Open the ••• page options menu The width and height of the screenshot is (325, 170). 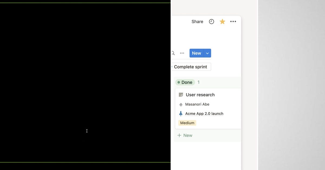point(233,21)
